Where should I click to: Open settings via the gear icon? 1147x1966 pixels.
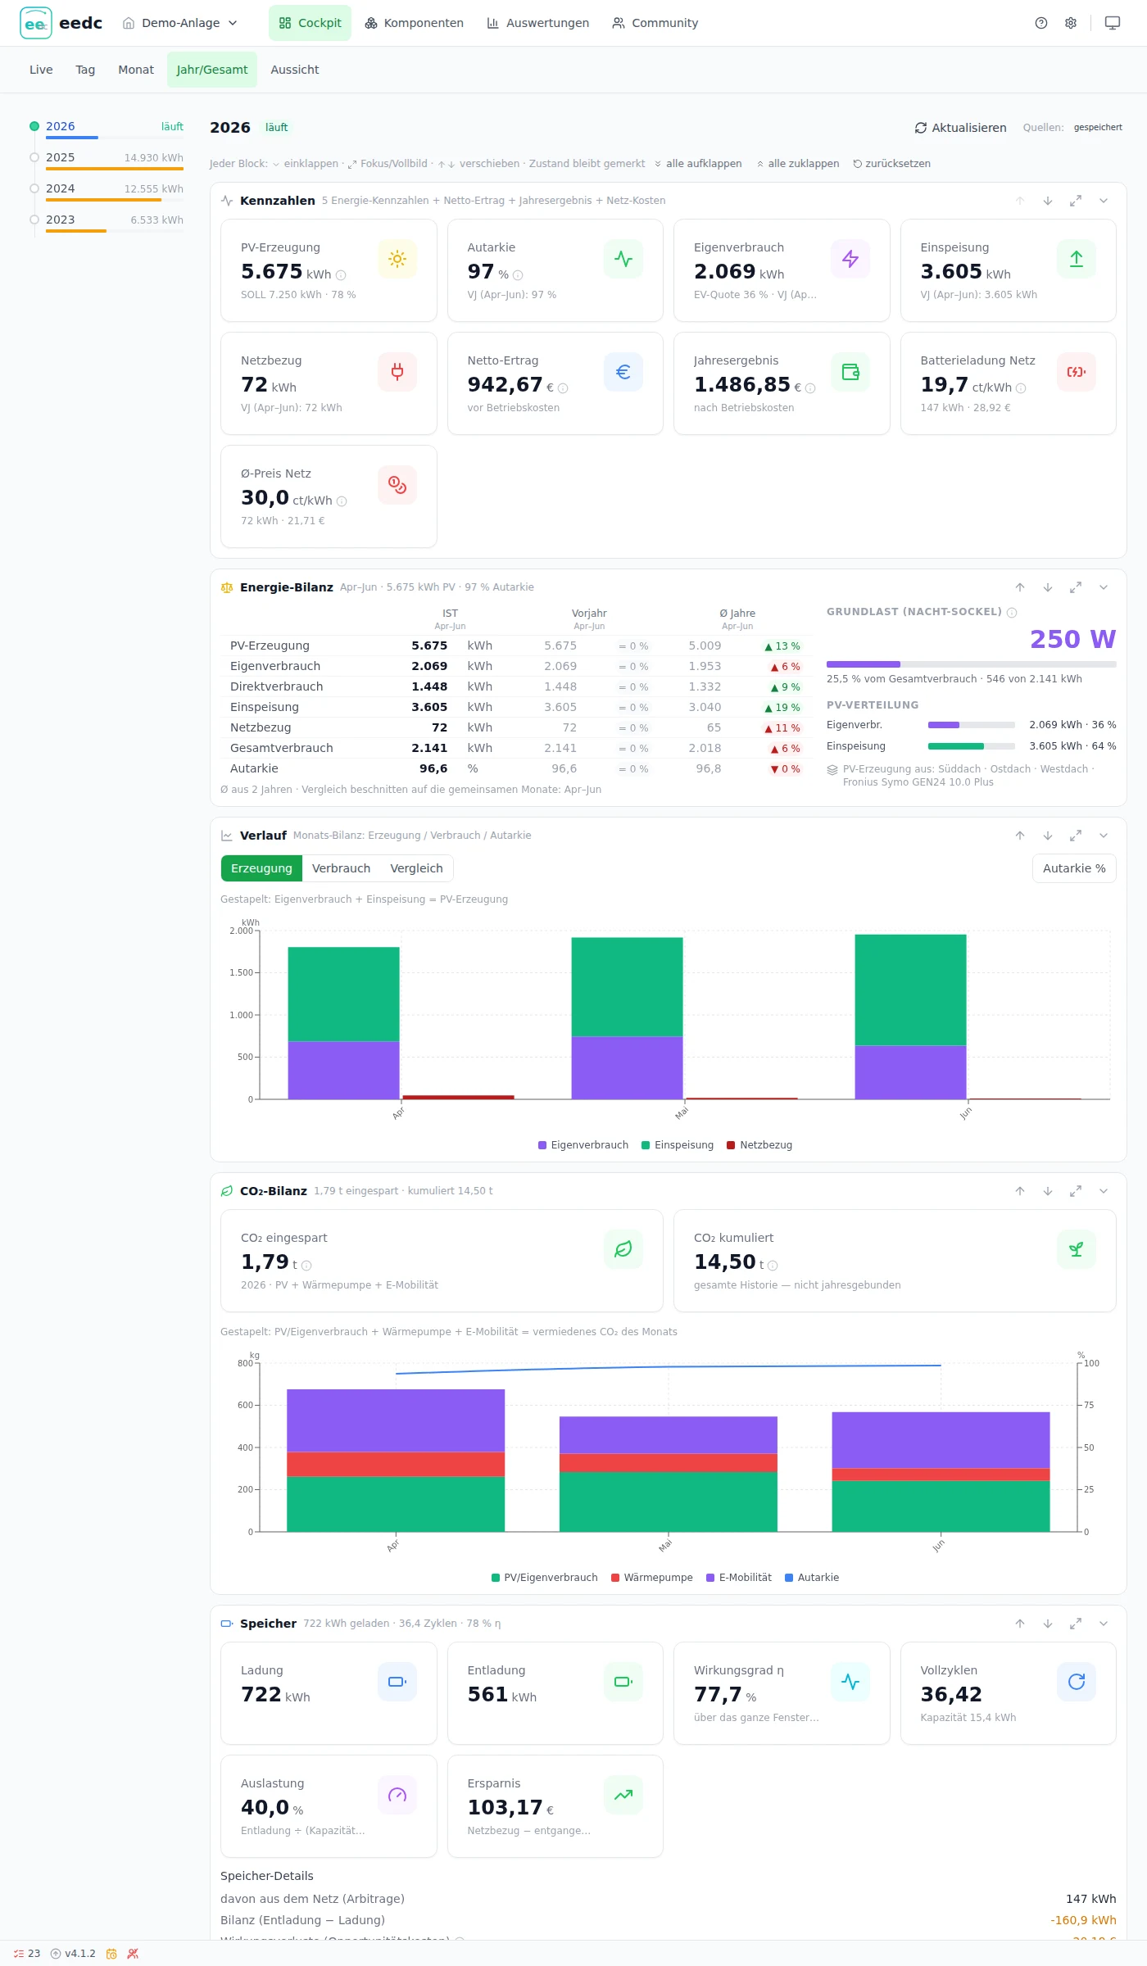click(x=1071, y=23)
